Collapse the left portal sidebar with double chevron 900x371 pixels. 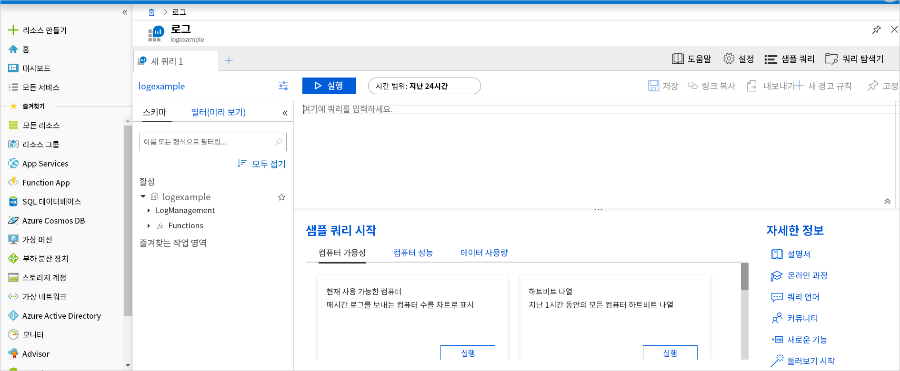tap(125, 12)
